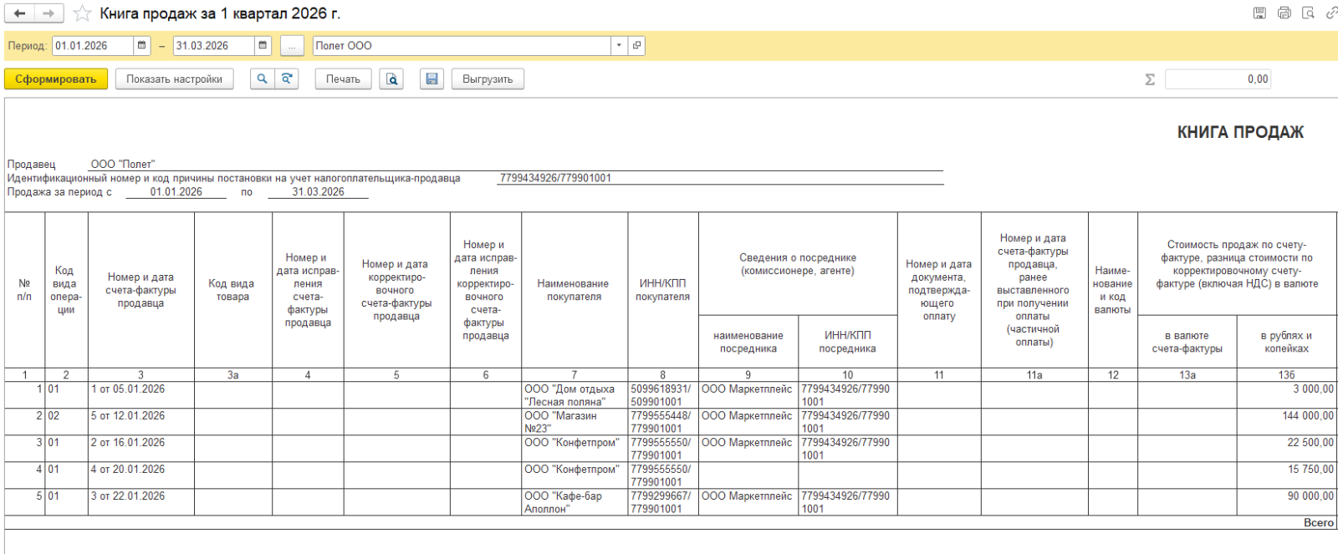Open print preview icon next to Печать

tap(391, 79)
